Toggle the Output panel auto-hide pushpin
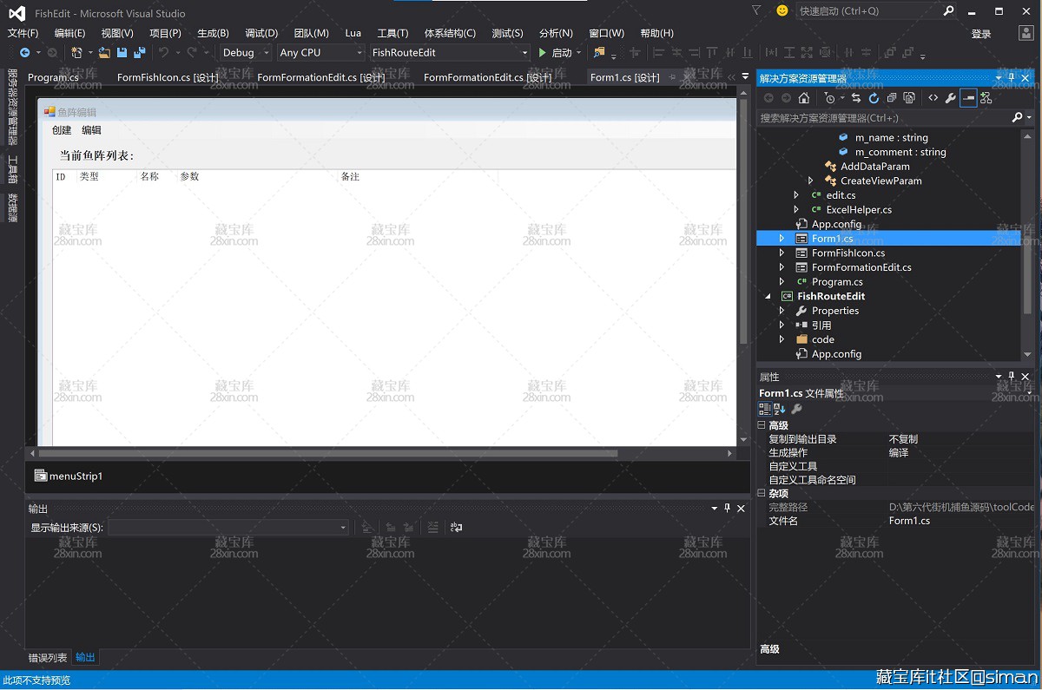Viewport: 1042px width, 690px height. 727,509
